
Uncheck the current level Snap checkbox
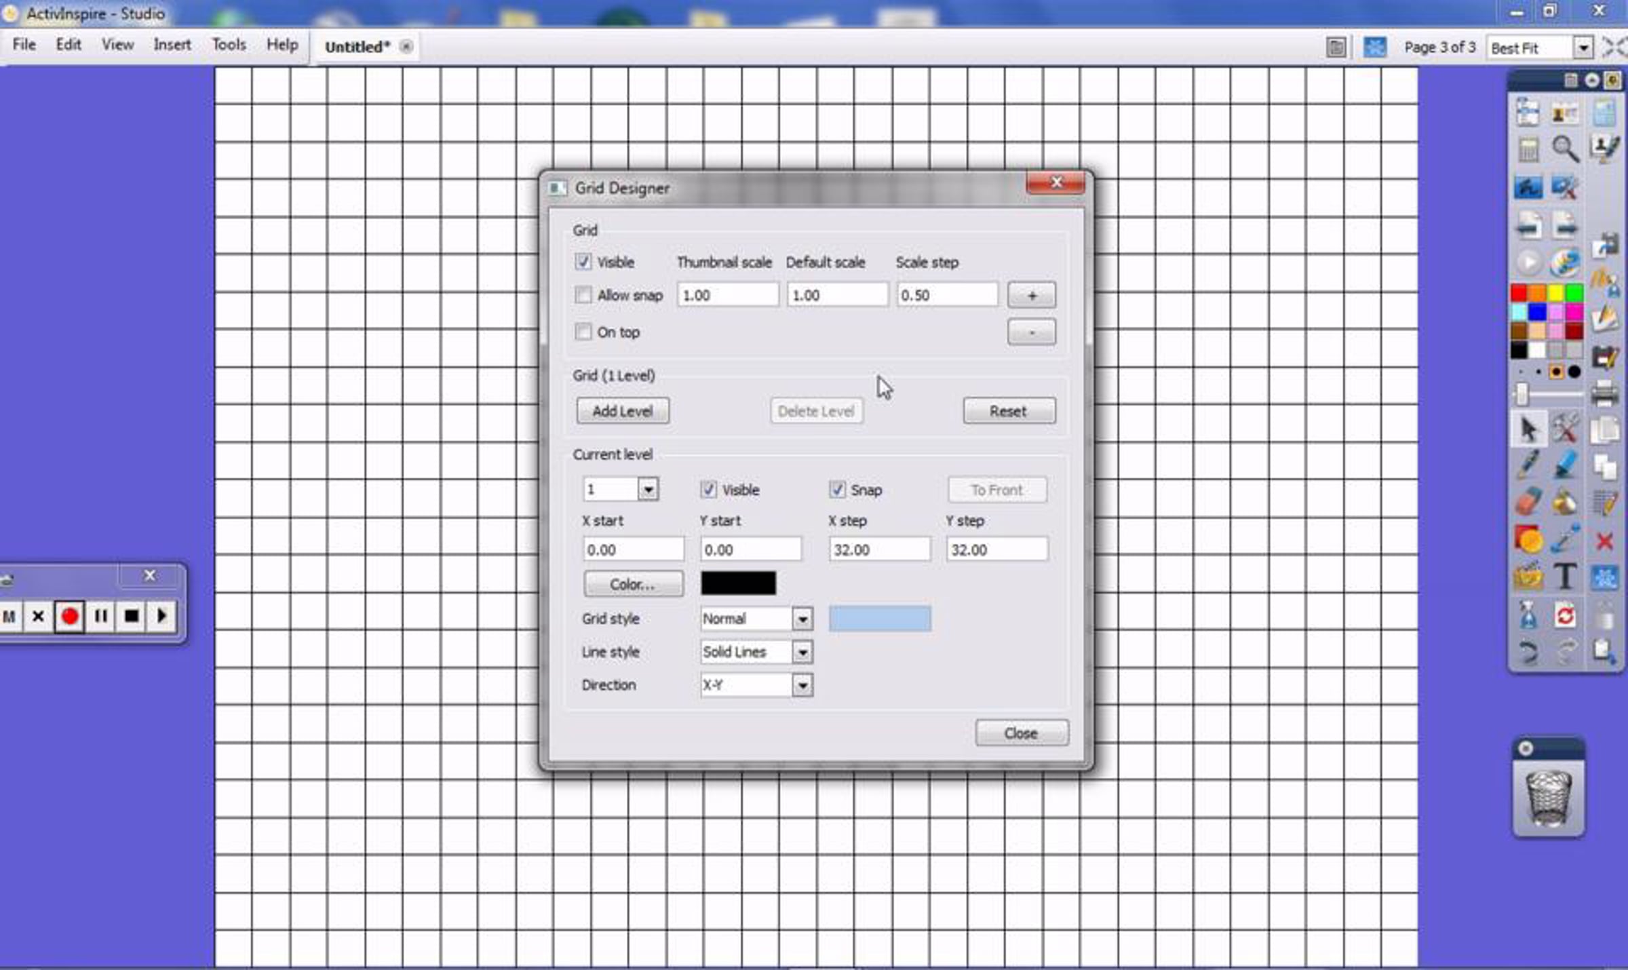838,490
